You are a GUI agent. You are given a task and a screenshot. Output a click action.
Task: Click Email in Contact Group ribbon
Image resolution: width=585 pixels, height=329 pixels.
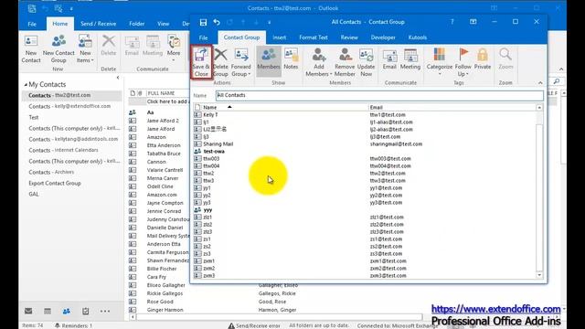[389, 58]
